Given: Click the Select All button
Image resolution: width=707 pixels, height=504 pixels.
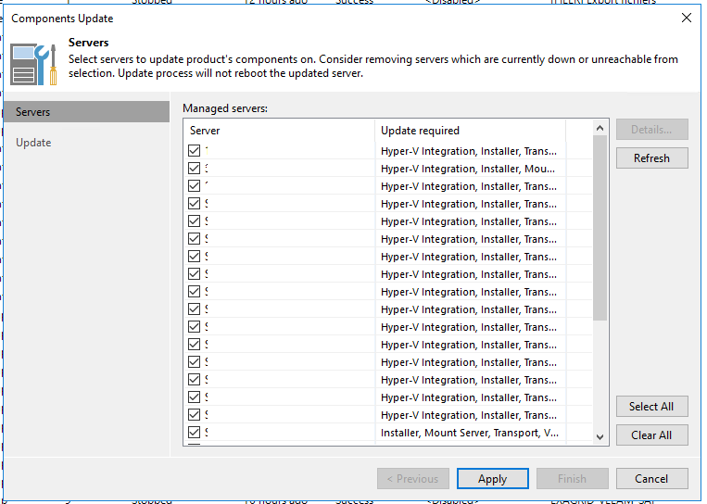Looking at the screenshot, I should click(651, 406).
